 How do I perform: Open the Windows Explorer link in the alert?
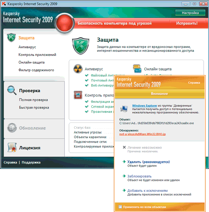145,105
